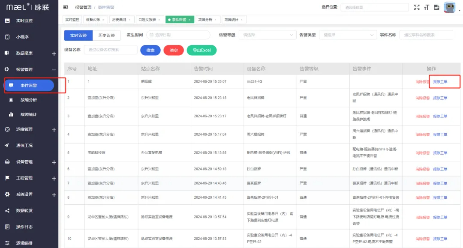Image resolution: width=463 pixels, height=248 pixels.
Task: Open 逻辑编排 sidebar item
Action: point(24,243)
